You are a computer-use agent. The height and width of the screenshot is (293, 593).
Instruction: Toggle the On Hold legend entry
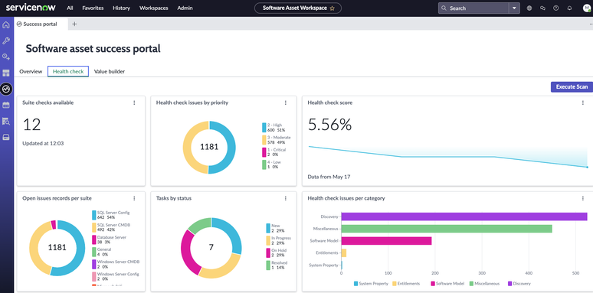(275, 252)
